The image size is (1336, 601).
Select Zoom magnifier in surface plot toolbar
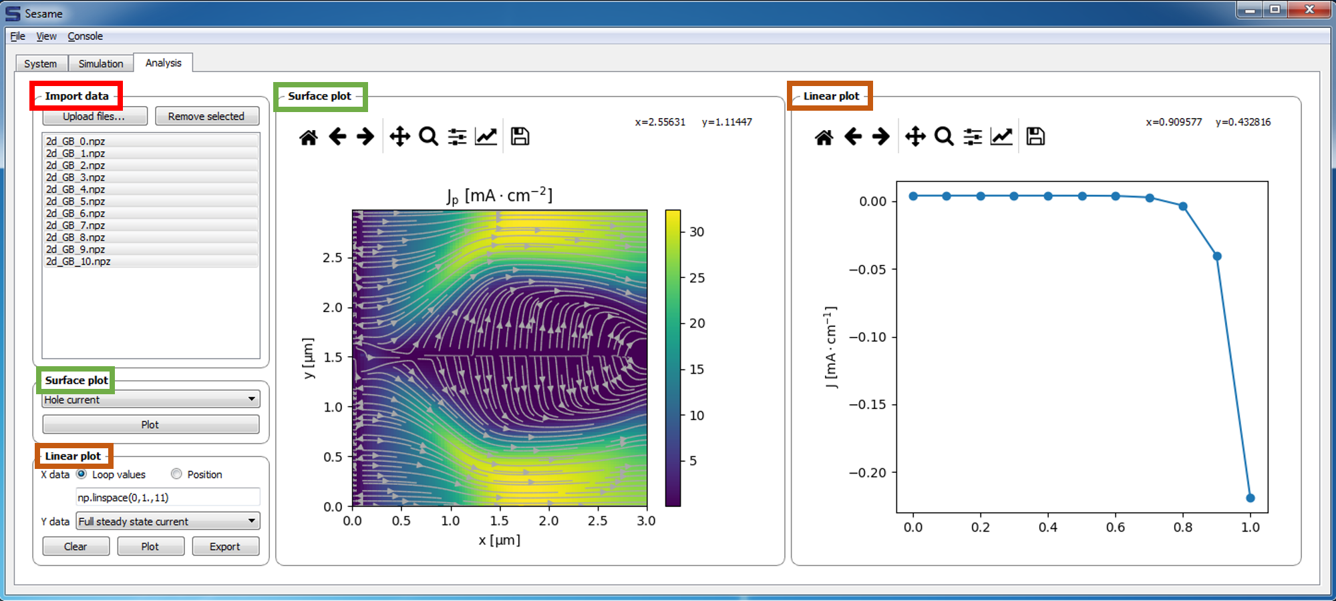tap(428, 137)
